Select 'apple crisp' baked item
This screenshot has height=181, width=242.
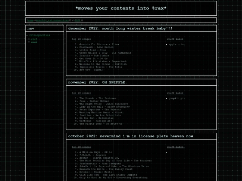(177, 44)
